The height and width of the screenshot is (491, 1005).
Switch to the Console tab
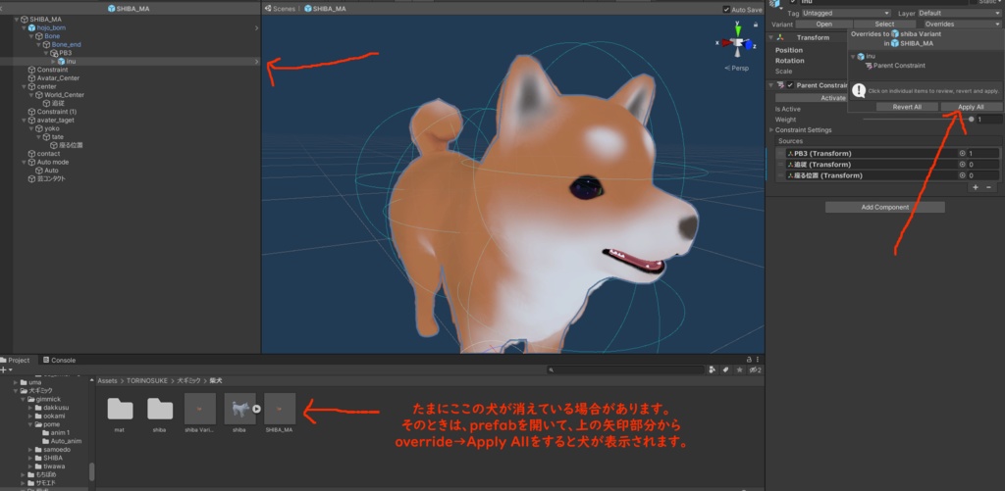[59, 360]
